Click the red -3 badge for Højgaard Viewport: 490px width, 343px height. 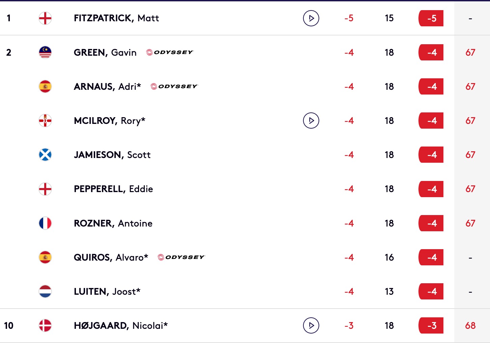point(431,325)
